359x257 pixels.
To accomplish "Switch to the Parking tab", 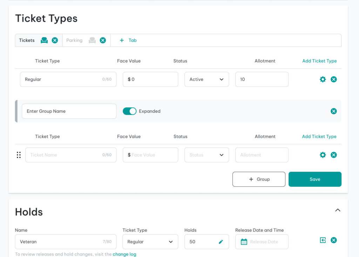I will (x=74, y=40).
